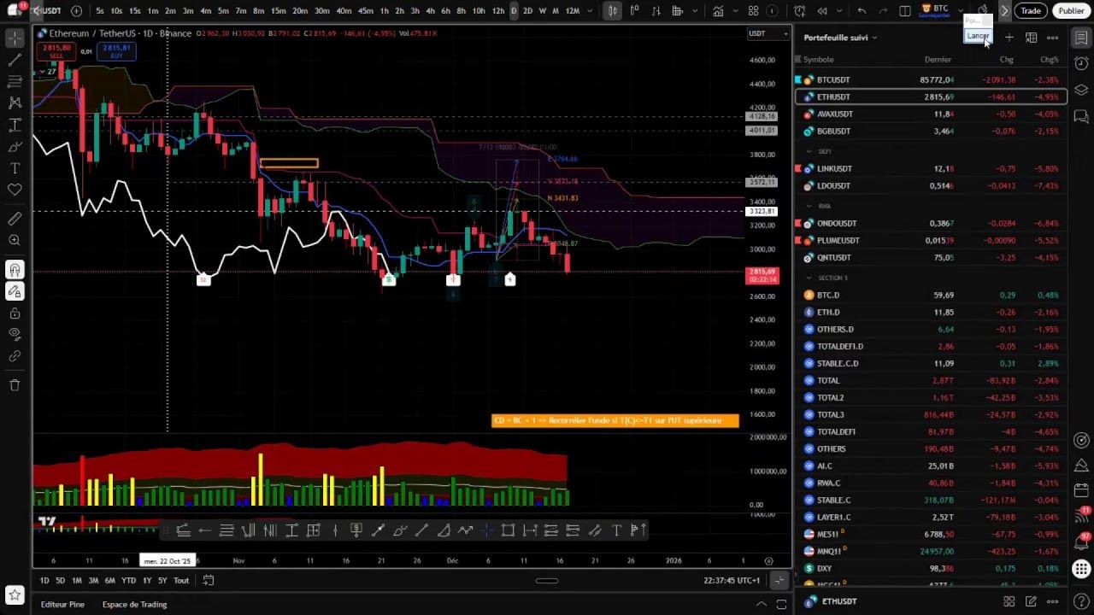The width and height of the screenshot is (1094, 615).
Task: Click the chart horizontal scrollbar handle
Action: click(x=546, y=580)
